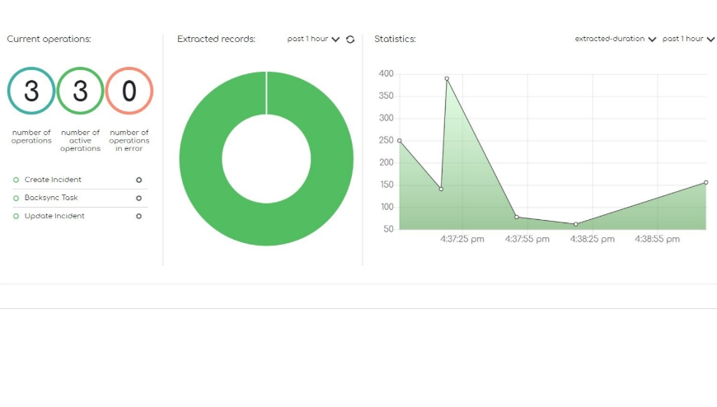Open Extracted records past 1 hour dropdown

[313, 39]
